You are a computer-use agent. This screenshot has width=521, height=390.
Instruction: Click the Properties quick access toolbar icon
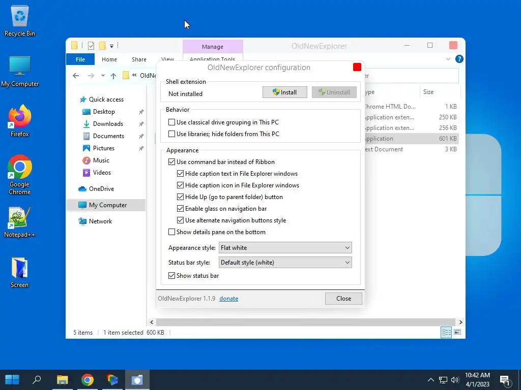pyautogui.click(x=91, y=46)
